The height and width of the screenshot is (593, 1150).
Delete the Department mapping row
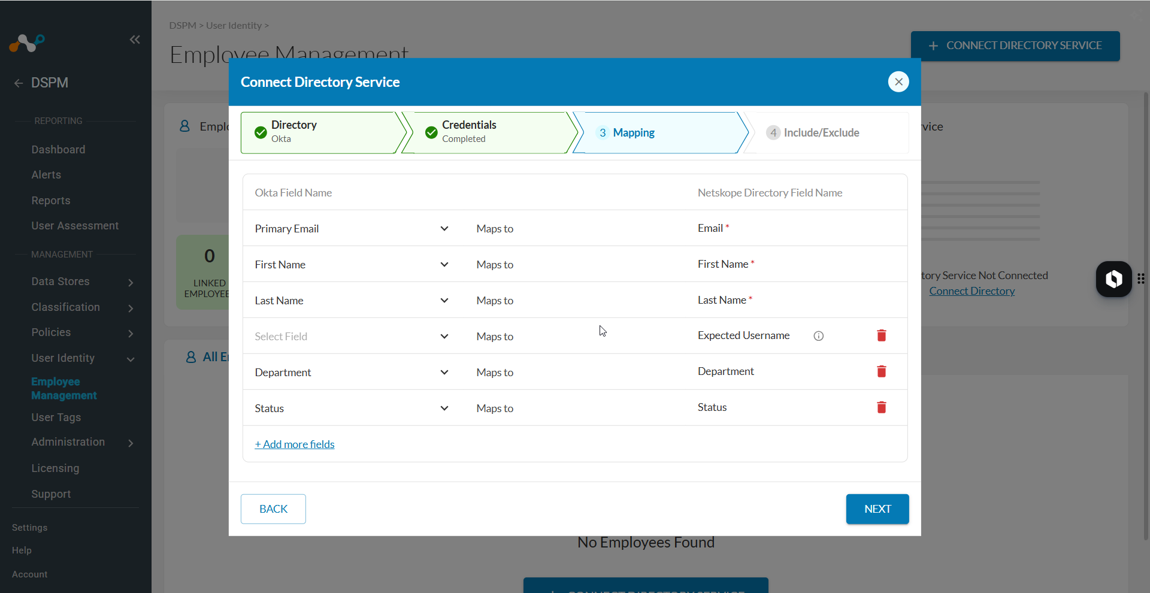882,371
